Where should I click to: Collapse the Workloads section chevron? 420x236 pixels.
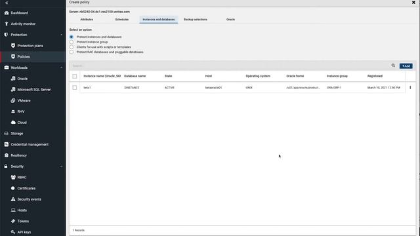tap(61, 68)
